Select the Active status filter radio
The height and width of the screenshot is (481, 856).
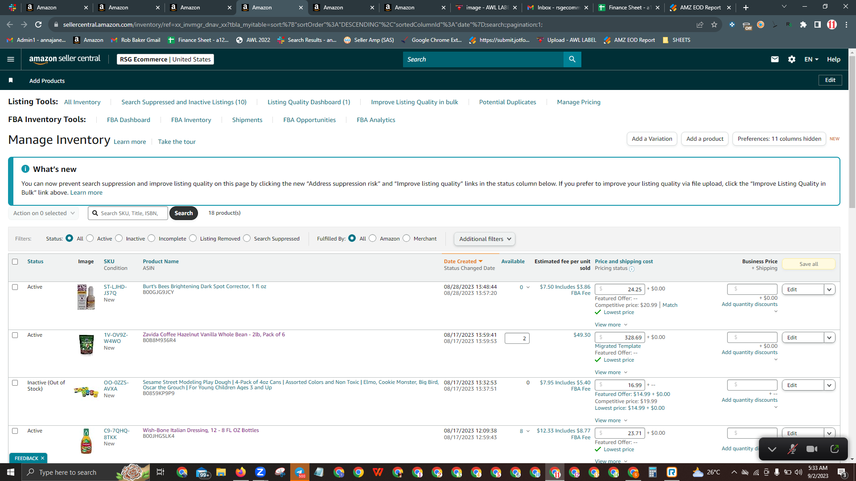tap(90, 238)
